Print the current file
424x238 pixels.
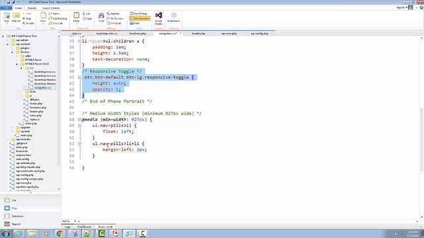(134, 23)
